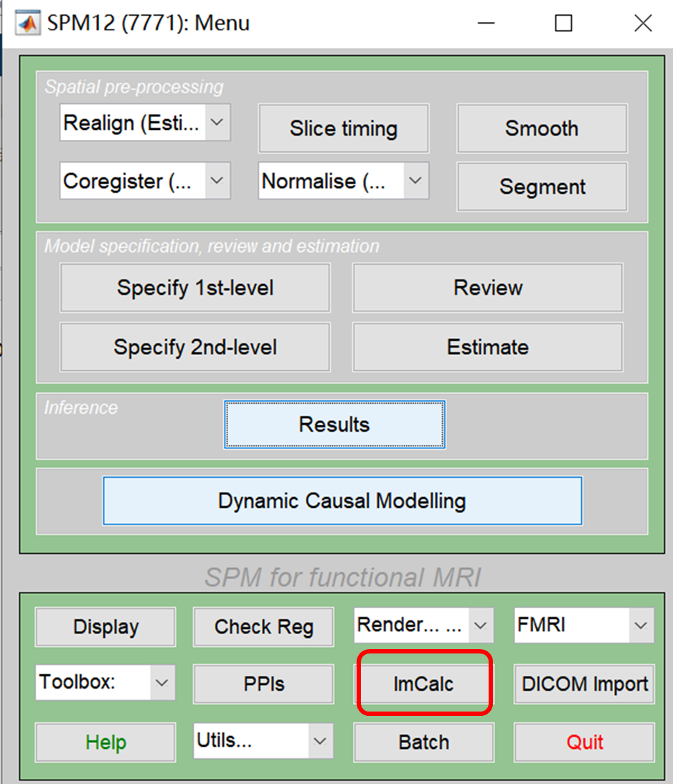This screenshot has width=673, height=784.
Task: Open the Batch editor button
Action: (x=423, y=742)
